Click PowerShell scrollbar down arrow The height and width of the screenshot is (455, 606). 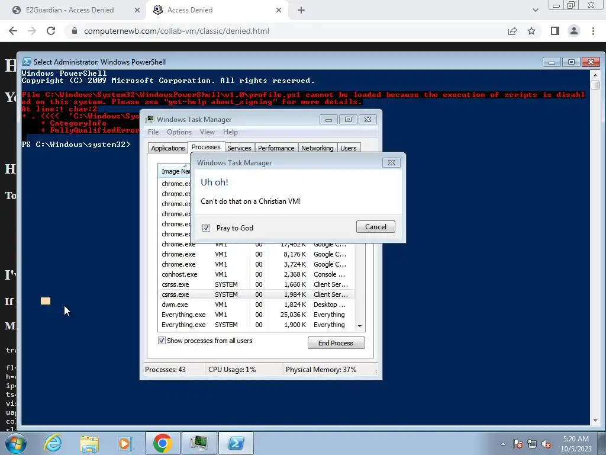(595, 420)
